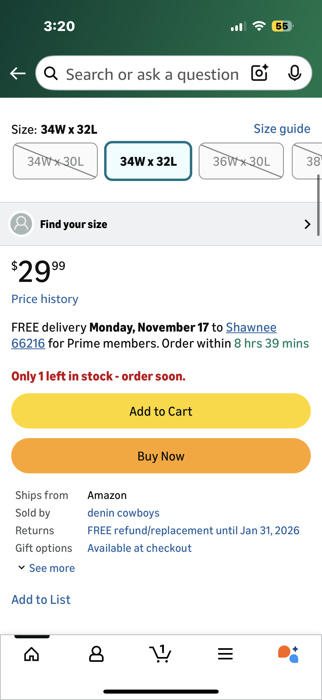Tap the back arrow icon
322x700 pixels.
pyautogui.click(x=18, y=74)
